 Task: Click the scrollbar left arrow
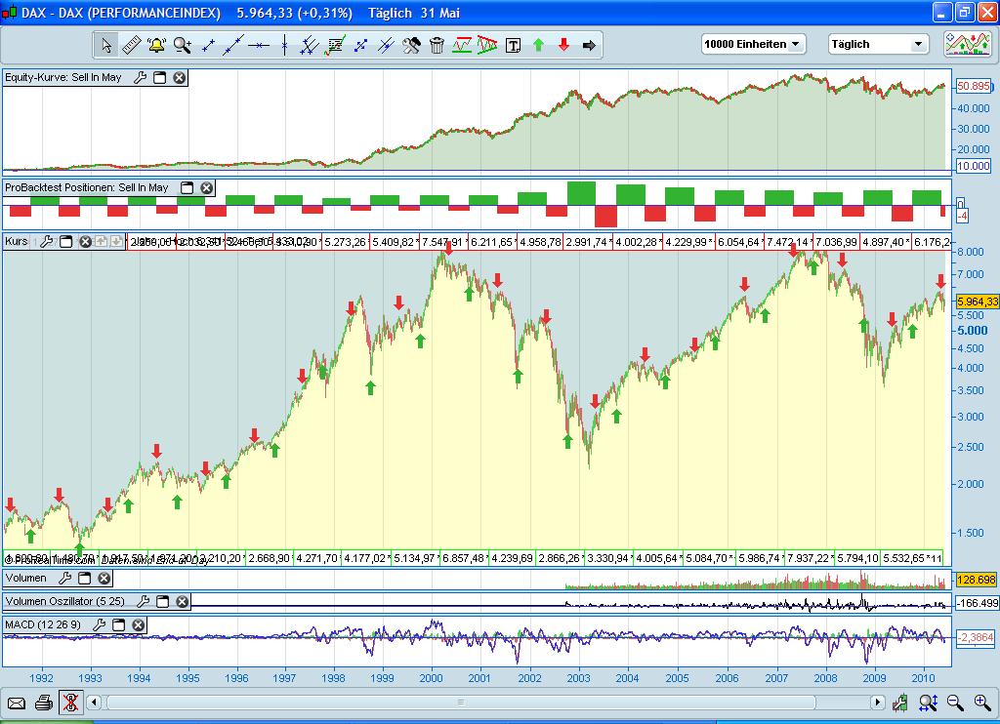[95, 703]
